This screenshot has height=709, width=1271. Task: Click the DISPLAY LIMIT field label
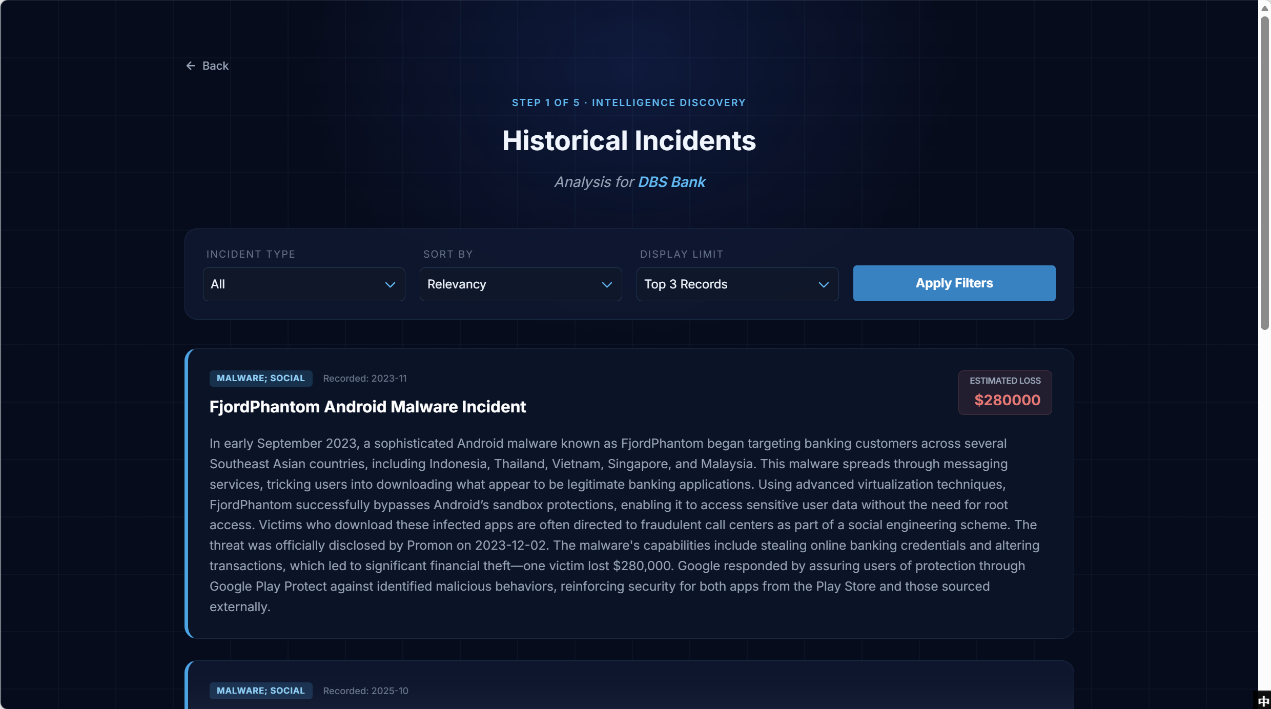(x=682, y=254)
